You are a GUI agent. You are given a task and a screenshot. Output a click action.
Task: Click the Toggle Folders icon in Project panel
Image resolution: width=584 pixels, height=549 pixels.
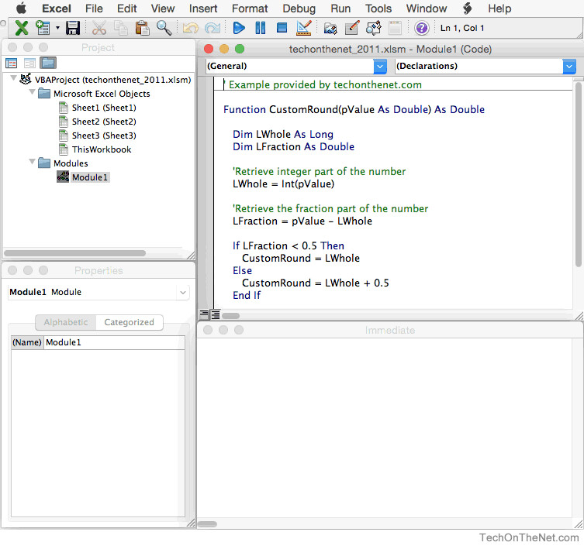48,63
